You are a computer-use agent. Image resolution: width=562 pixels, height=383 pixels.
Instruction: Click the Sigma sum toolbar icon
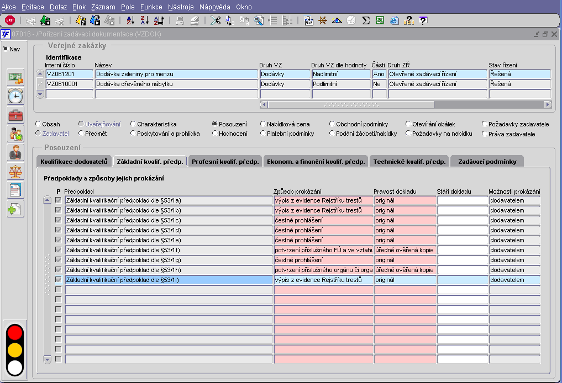[x=365, y=20]
